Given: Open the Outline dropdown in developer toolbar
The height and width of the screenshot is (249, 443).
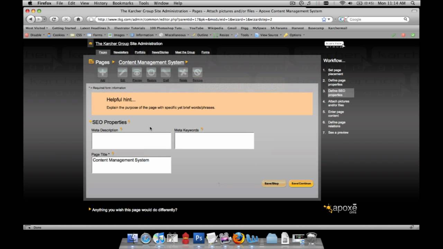Looking at the screenshot, I should tap(201, 35).
